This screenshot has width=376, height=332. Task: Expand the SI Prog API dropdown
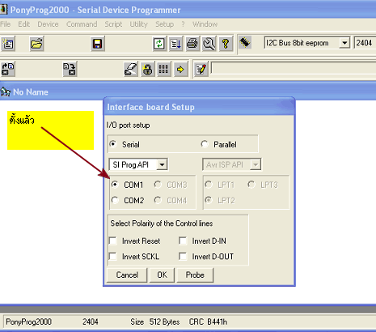pos(162,164)
